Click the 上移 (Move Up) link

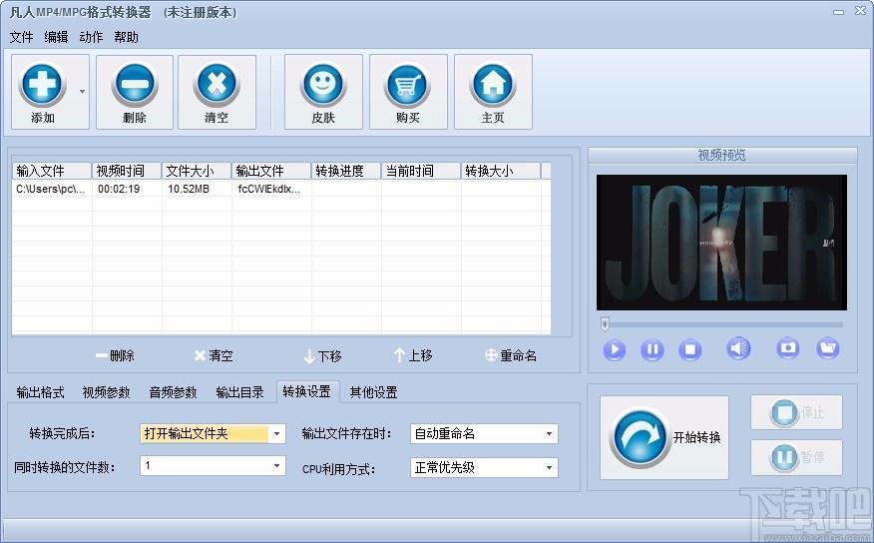[x=413, y=355]
